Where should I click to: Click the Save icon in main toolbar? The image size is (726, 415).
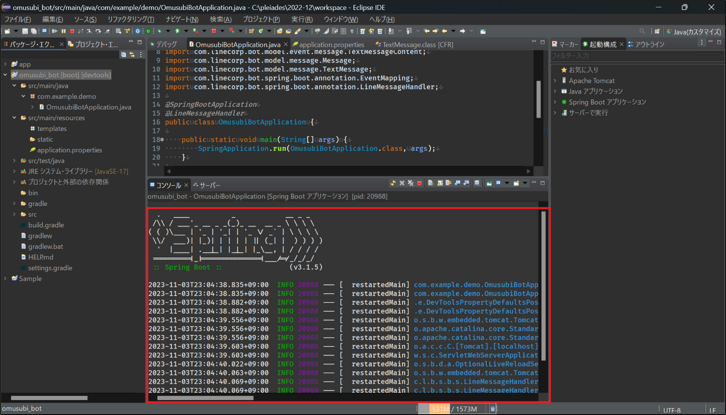pos(25,30)
